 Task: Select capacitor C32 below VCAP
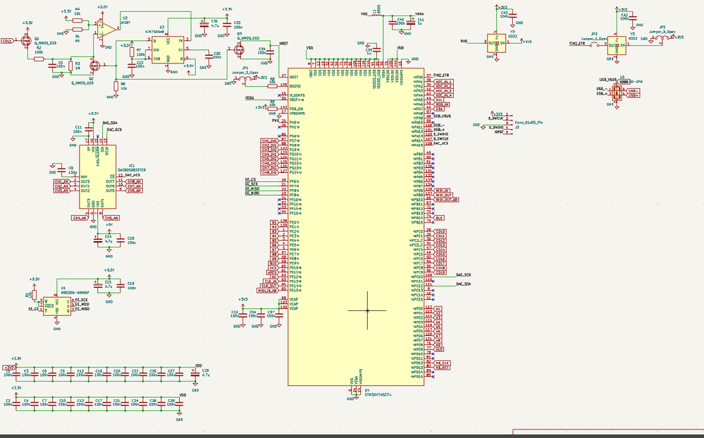(243, 315)
